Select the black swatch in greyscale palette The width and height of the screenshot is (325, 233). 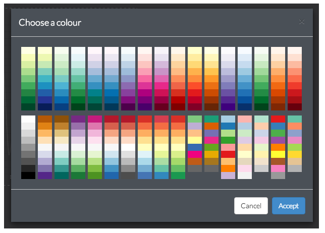(28, 176)
